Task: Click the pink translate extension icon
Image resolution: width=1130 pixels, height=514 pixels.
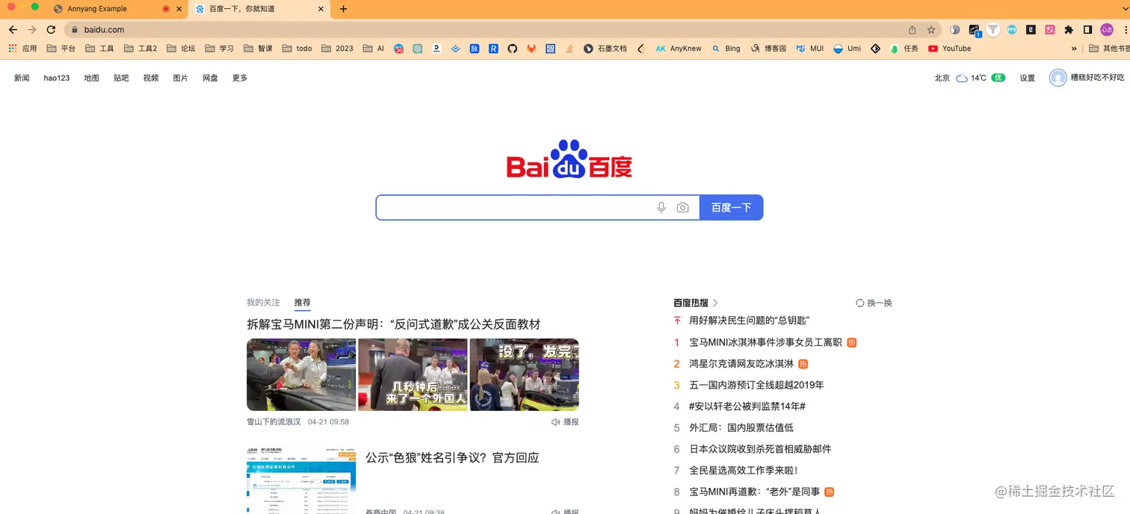Action: tap(1050, 30)
